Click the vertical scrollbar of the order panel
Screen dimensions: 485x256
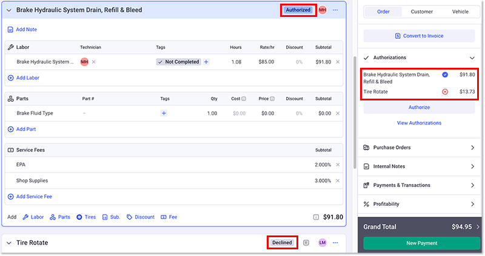[355, 113]
